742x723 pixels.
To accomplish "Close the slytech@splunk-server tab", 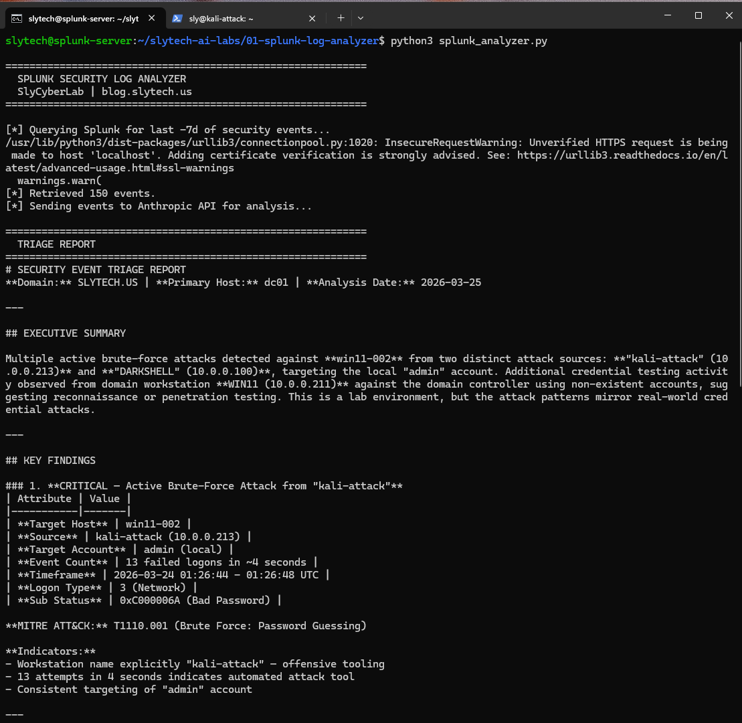I will point(151,18).
